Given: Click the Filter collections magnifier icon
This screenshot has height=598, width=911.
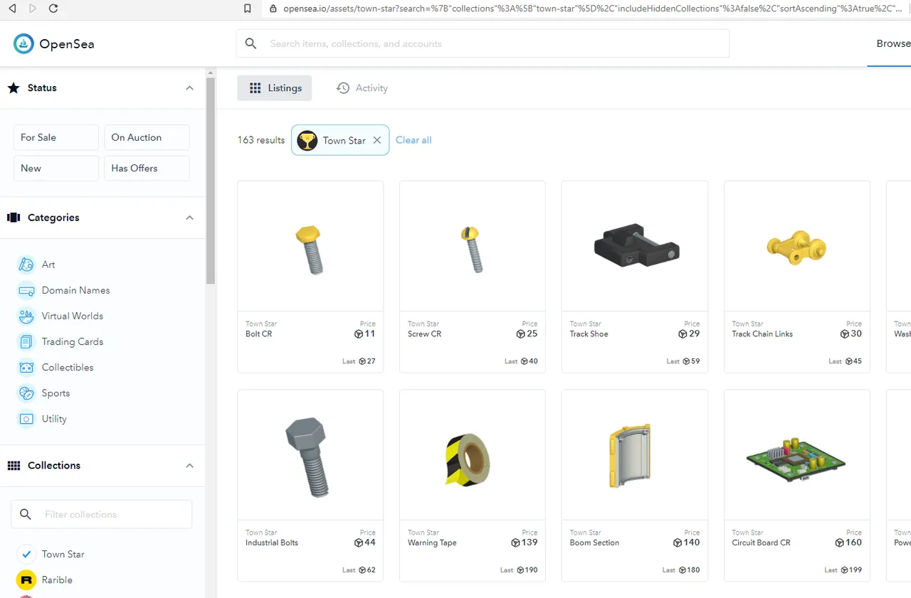Looking at the screenshot, I should coord(26,514).
